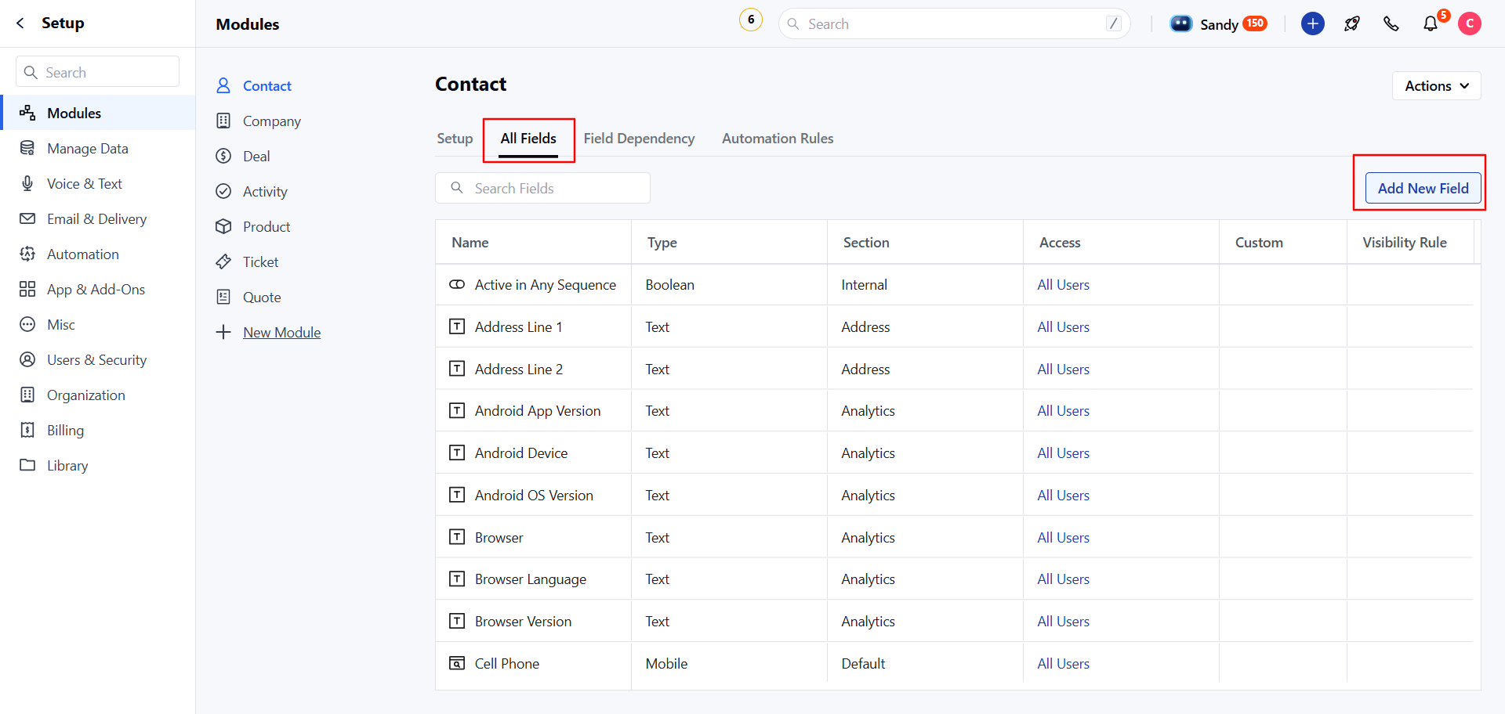Open the user profile avatar C
Image resolution: width=1505 pixels, height=714 pixels.
(1470, 23)
